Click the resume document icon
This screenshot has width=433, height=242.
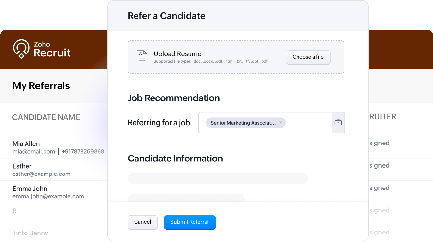142,57
